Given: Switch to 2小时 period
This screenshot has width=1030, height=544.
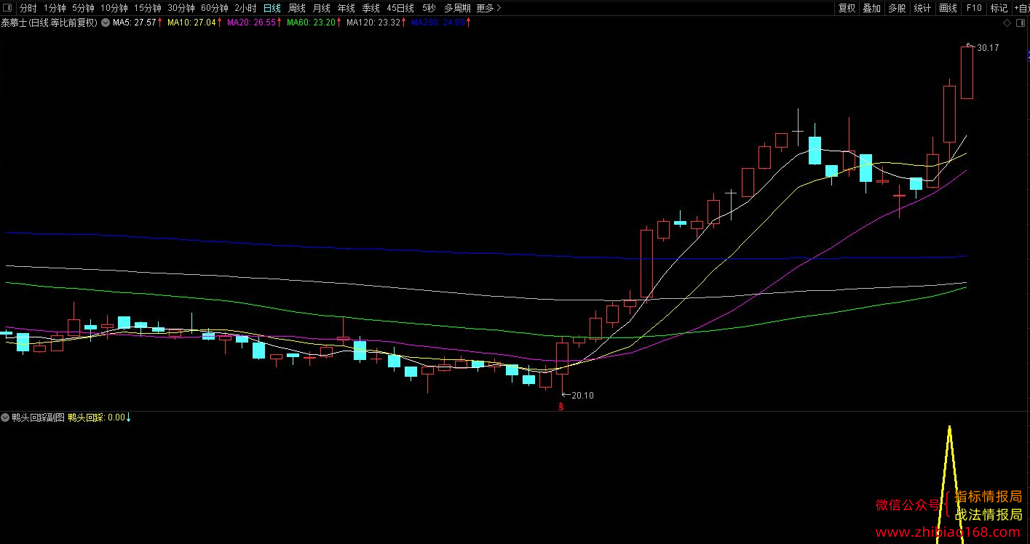Looking at the screenshot, I should click(245, 8).
